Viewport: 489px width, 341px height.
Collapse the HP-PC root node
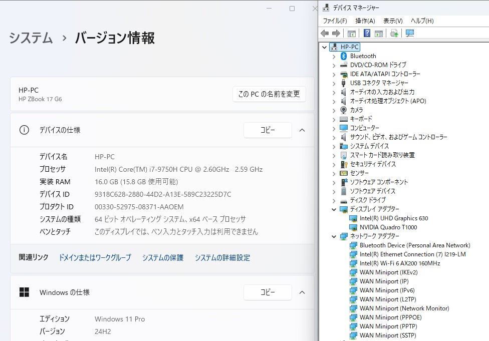coord(324,48)
